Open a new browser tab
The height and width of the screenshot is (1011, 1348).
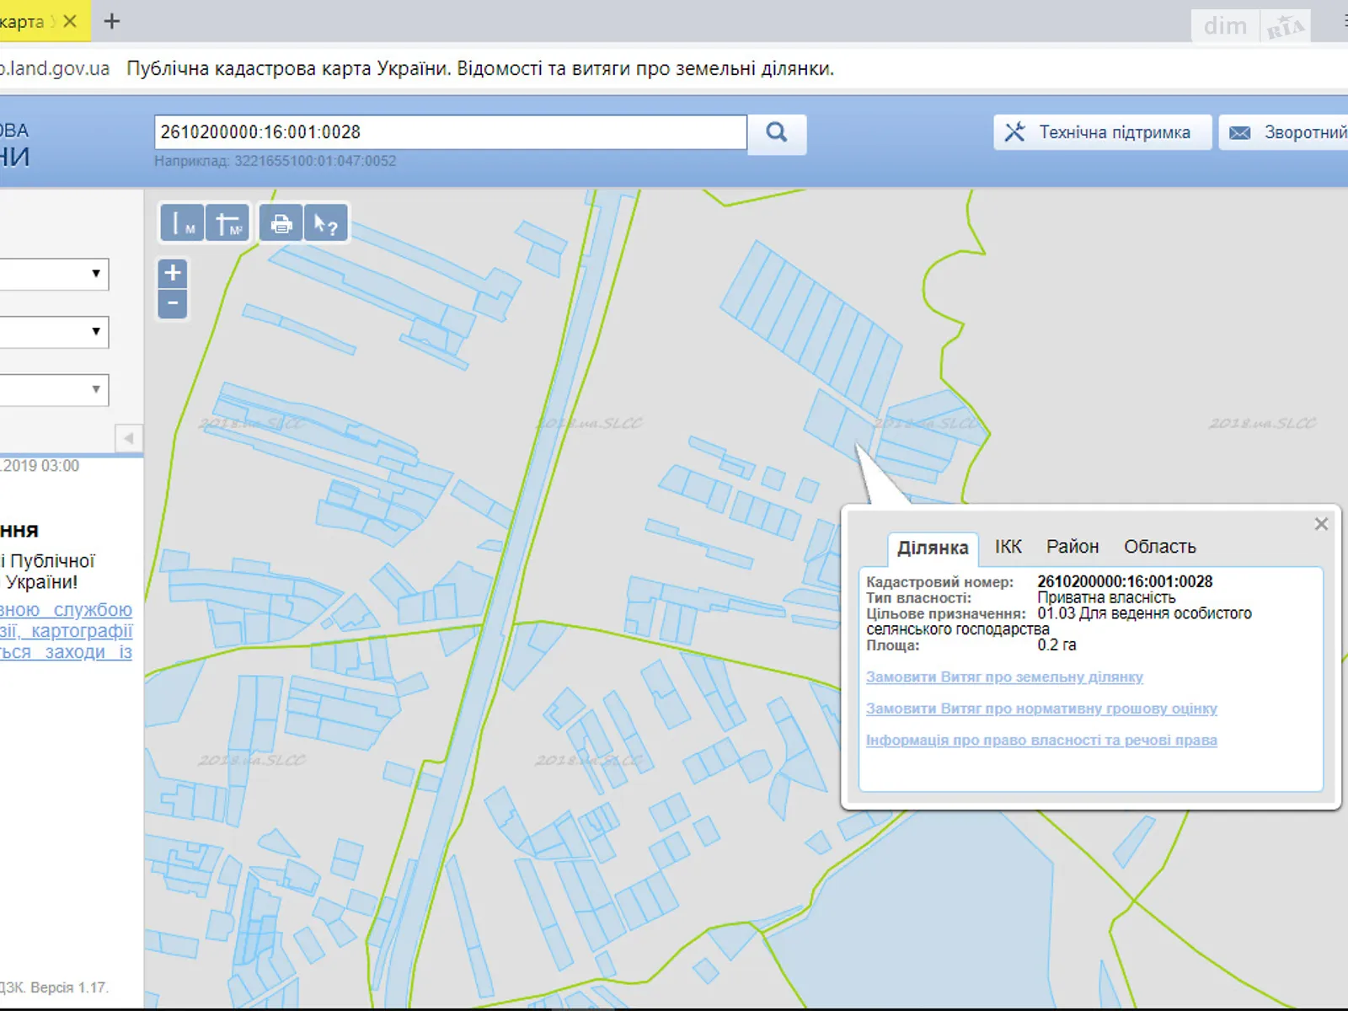click(x=111, y=21)
